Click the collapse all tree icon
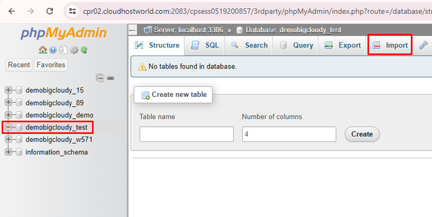432x217 pixels. [x=100, y=78]
